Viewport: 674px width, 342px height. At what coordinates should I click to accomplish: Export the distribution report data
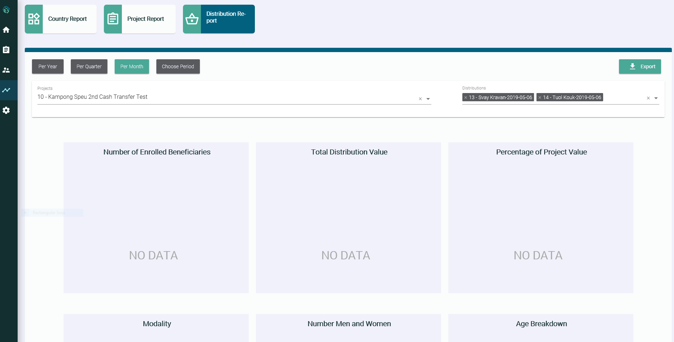tap(640, 66)
